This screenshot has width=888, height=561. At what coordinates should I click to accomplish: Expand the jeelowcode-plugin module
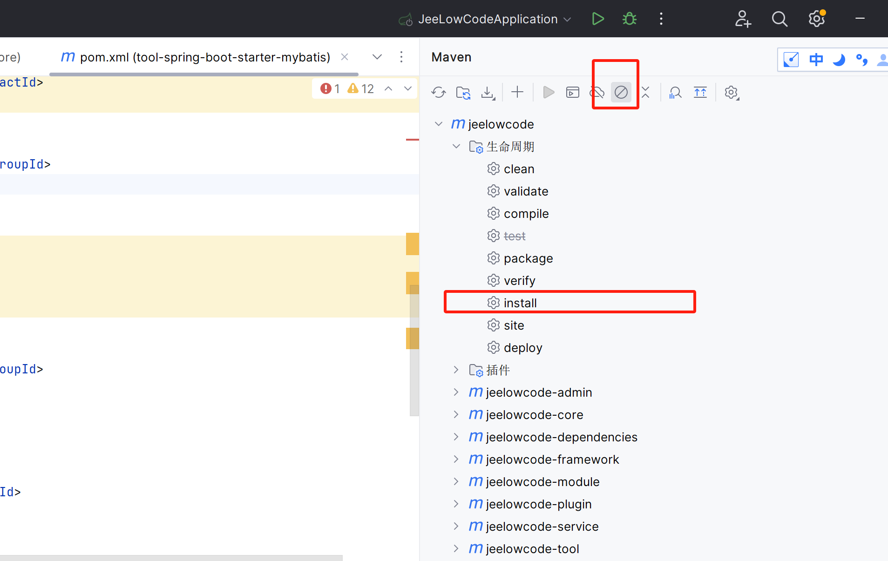click(456, 504)
